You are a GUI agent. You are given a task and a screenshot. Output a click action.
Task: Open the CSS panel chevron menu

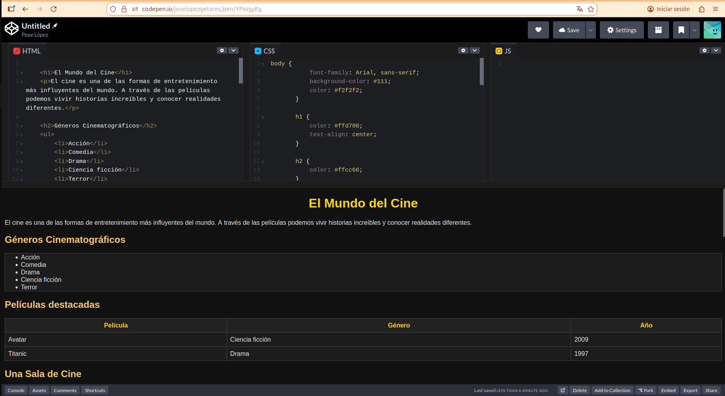click(475, 50)
